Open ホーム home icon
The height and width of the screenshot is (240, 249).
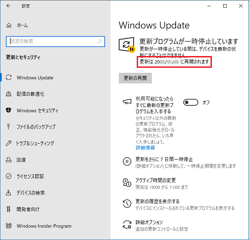(9, 25)
